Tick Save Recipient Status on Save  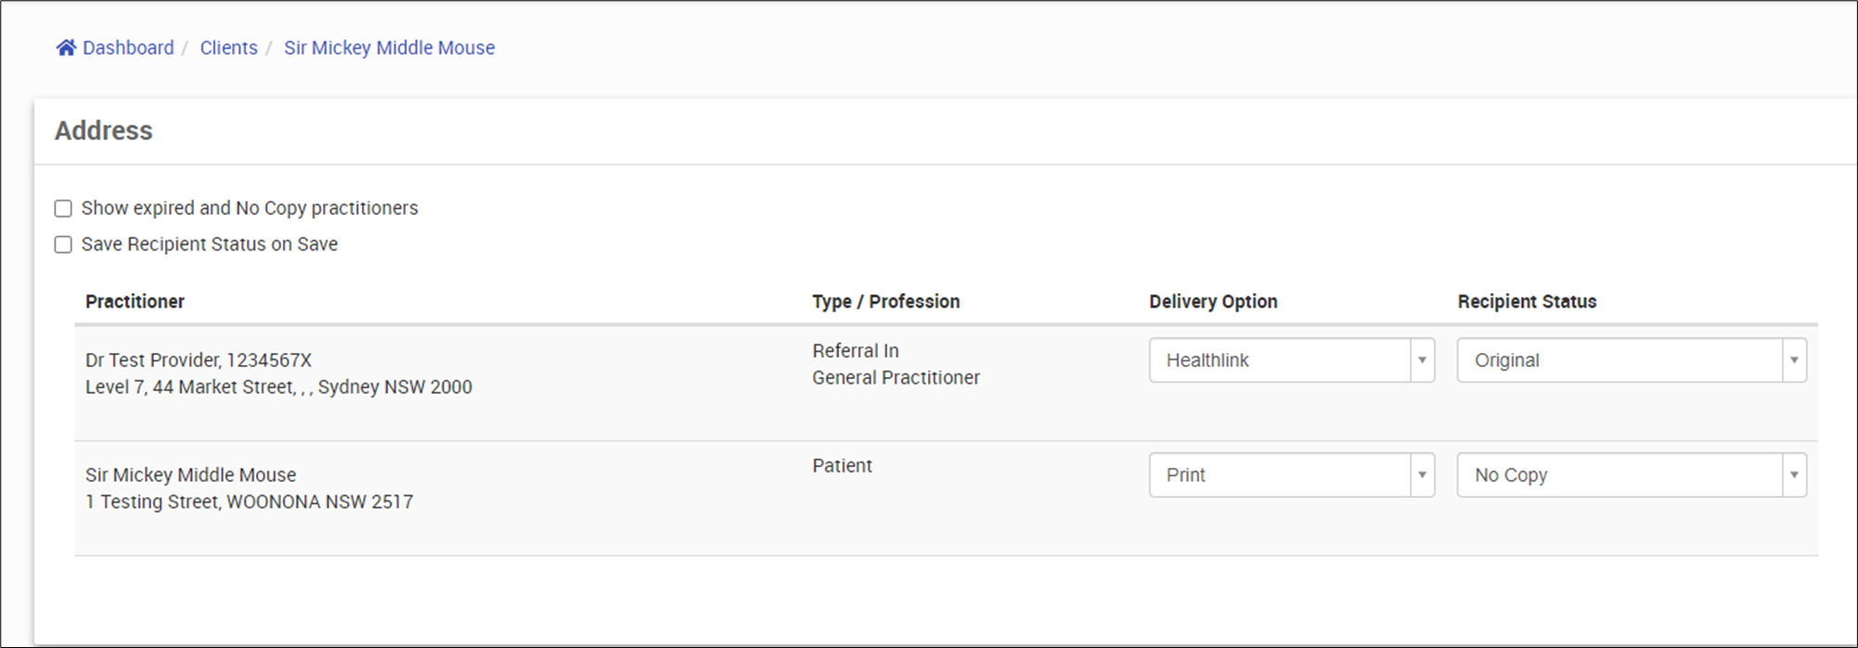[63, 245]
